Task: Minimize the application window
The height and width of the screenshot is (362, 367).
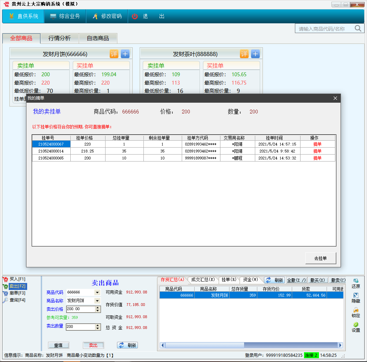Action: click(x=336, y=5)
